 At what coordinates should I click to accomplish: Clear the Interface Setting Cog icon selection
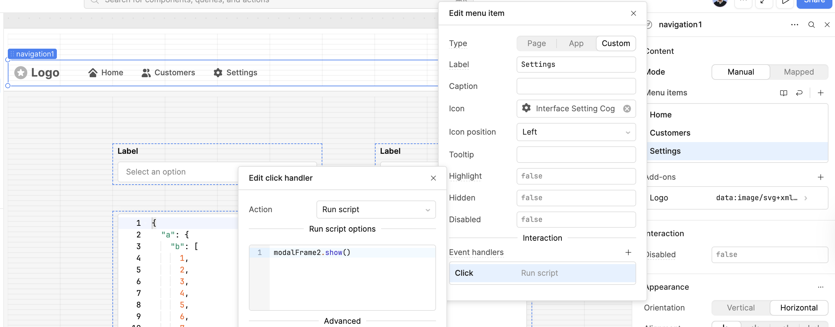627,109
